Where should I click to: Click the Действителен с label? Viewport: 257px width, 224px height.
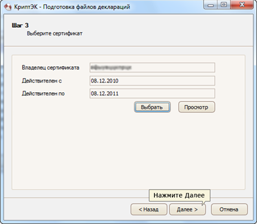tap(42, 81)
